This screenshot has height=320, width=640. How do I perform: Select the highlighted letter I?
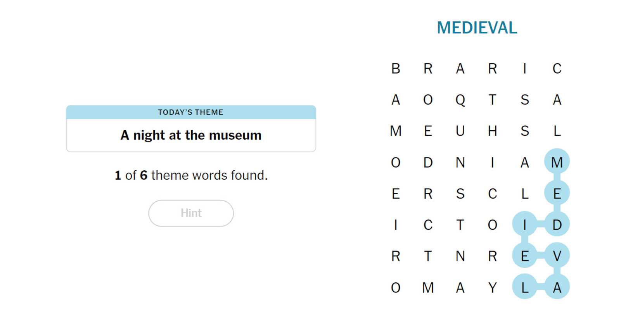[x=524, y=225]
